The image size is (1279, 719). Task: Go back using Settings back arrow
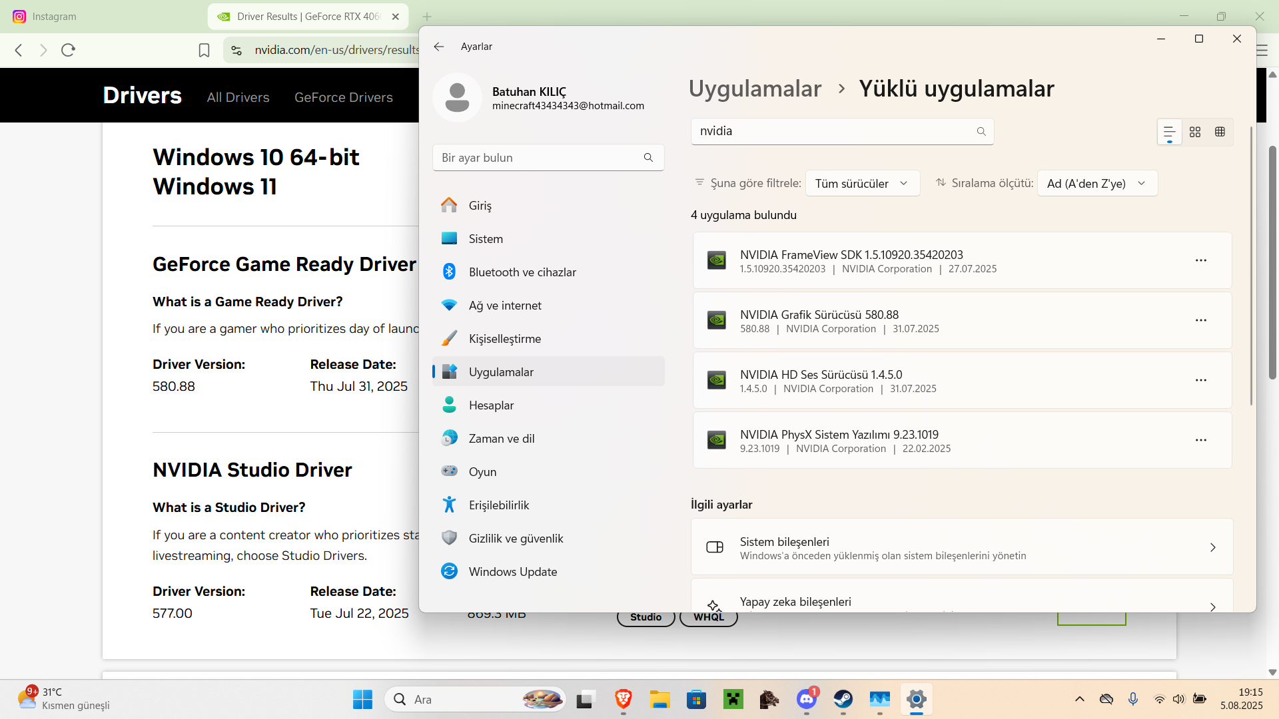[438, 47]
